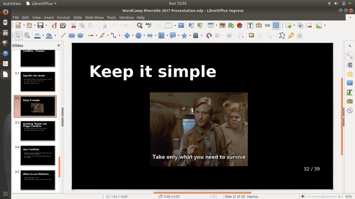This screenshot has width=355, height=199.
Task: Click the Rotate tool
Action: [209, 36]
